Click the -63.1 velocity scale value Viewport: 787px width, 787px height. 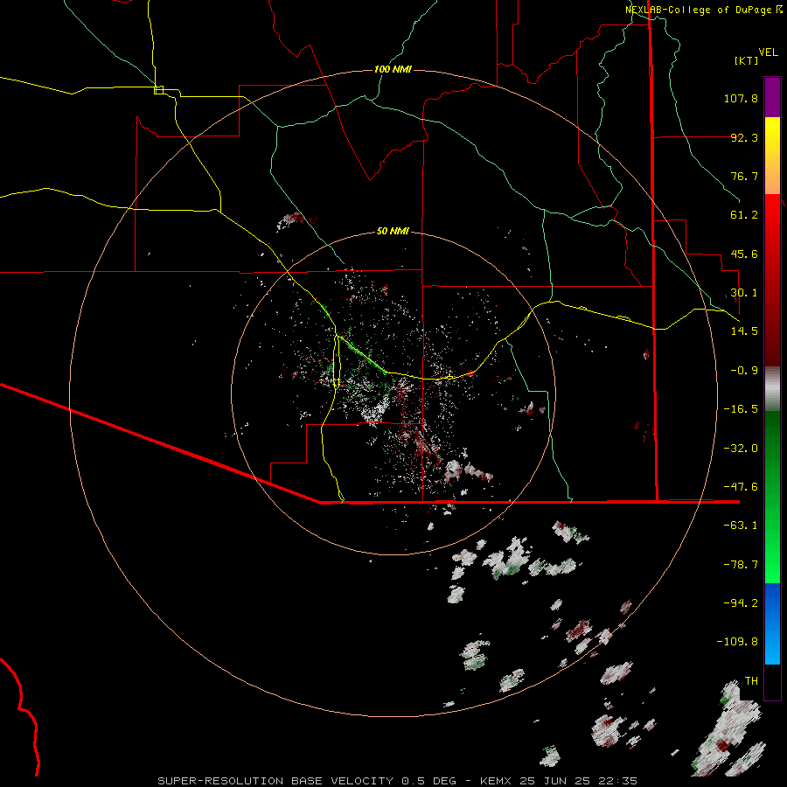tap(741, 526)
